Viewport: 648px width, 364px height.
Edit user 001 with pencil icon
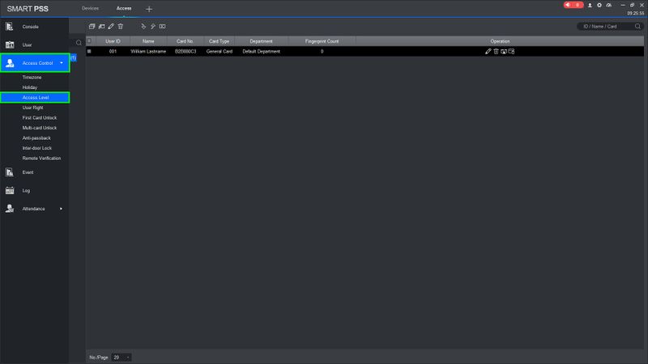(x=488, y=51)
